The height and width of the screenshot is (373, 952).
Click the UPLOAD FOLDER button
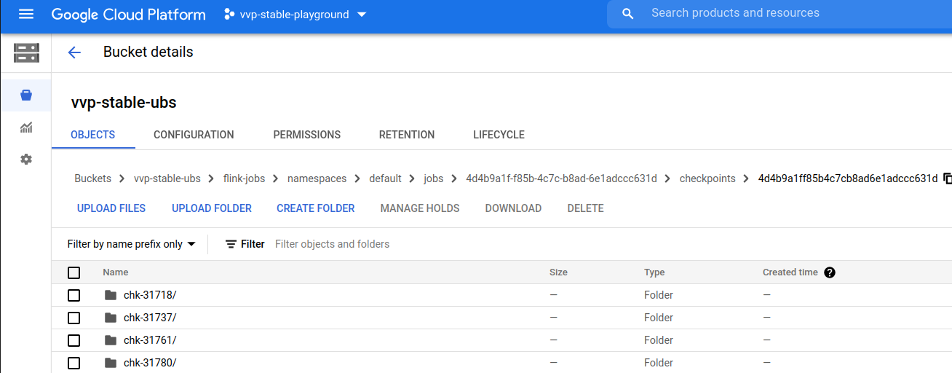(212, 208)
